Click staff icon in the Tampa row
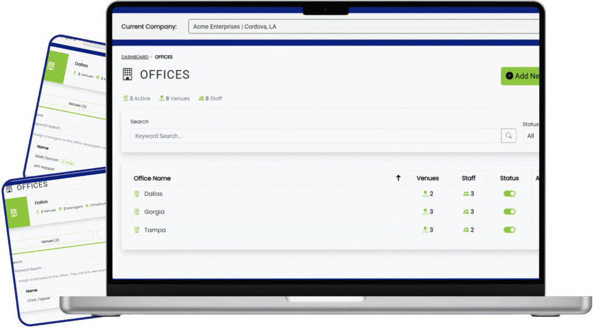This screenshot has width=593, height=328. click(x=466, y=230)
